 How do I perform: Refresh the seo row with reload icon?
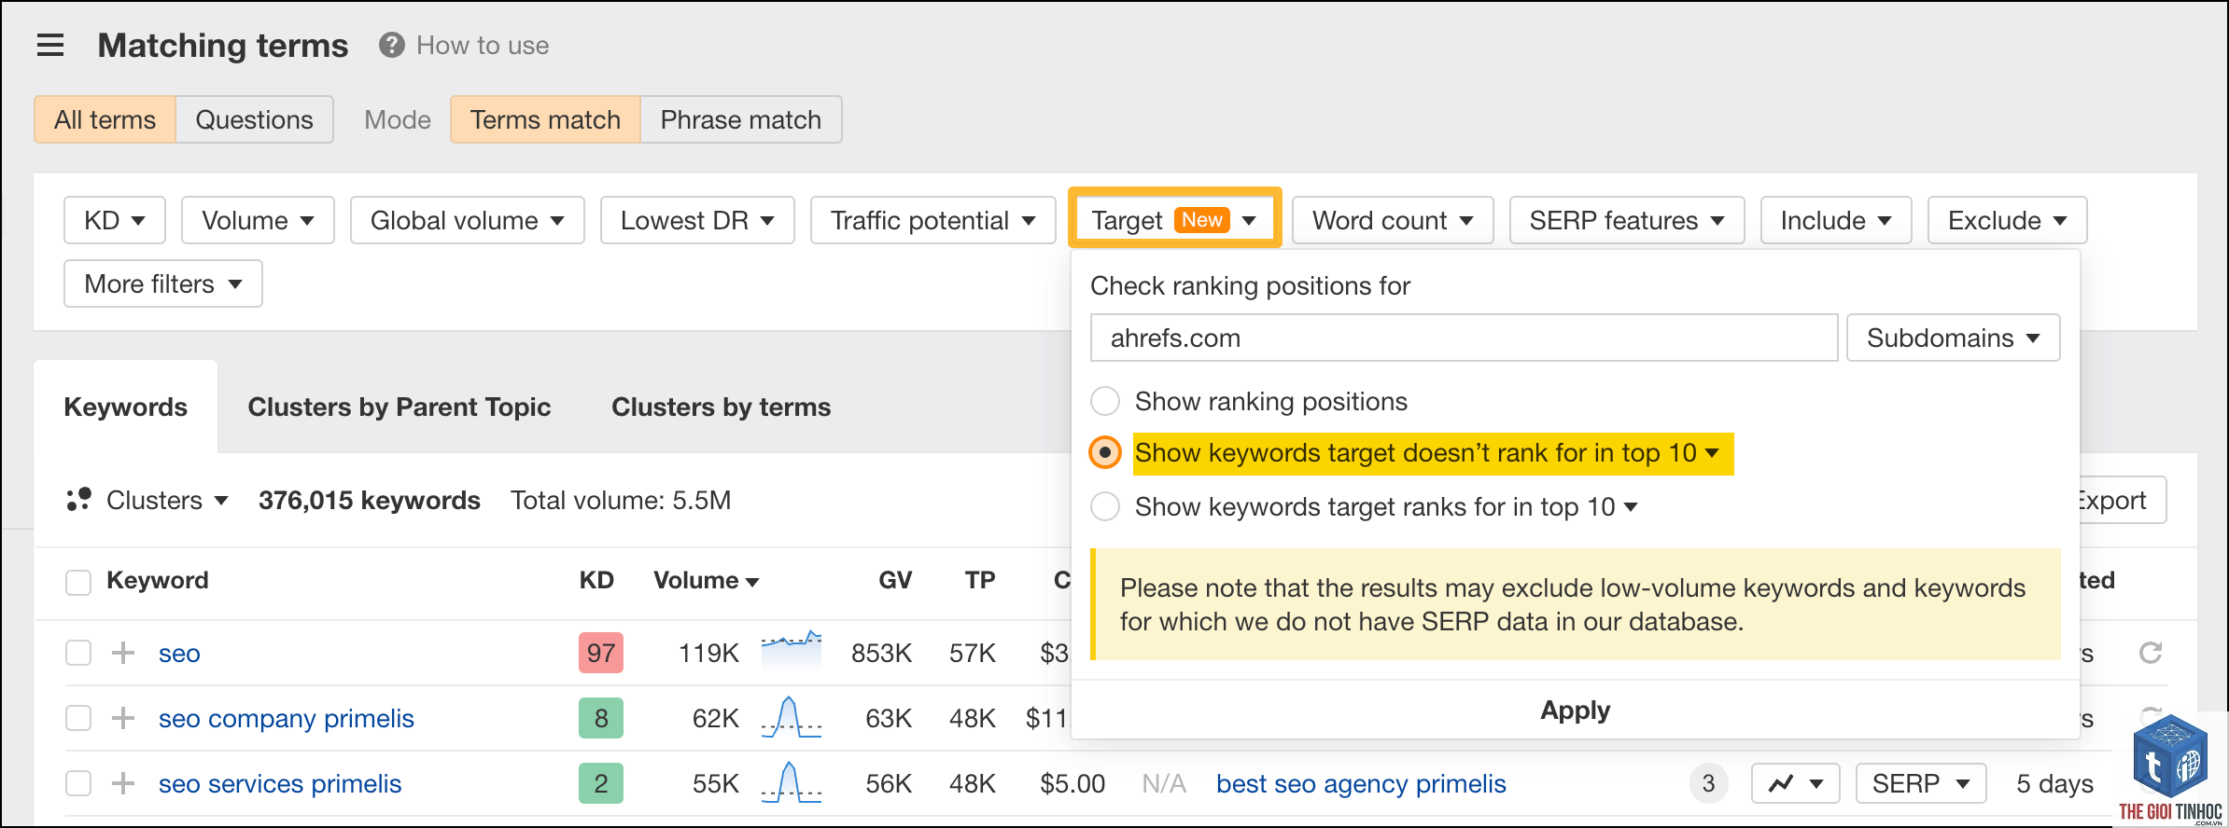pyautogui.click(x=2151, y=653)
